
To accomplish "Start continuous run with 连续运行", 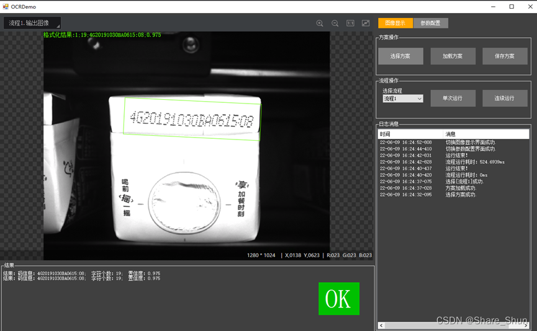I will tap(505, 98).
